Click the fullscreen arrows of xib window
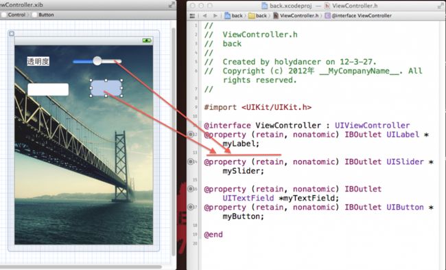Image resolution: width=446 pixels, height=270 pixels. [172, 5]
